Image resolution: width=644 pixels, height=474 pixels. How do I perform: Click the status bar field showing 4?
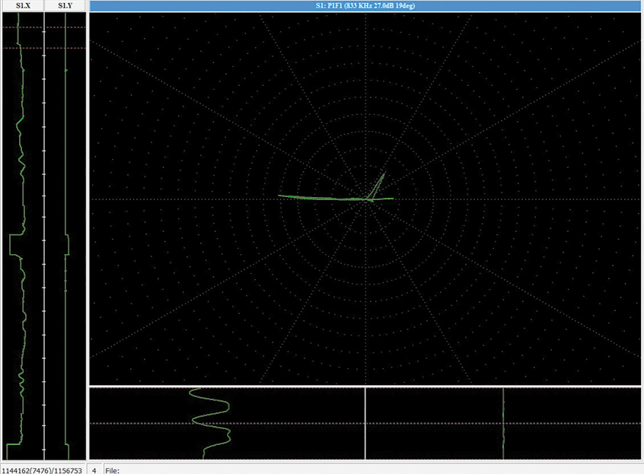click(x=93, y=468)
